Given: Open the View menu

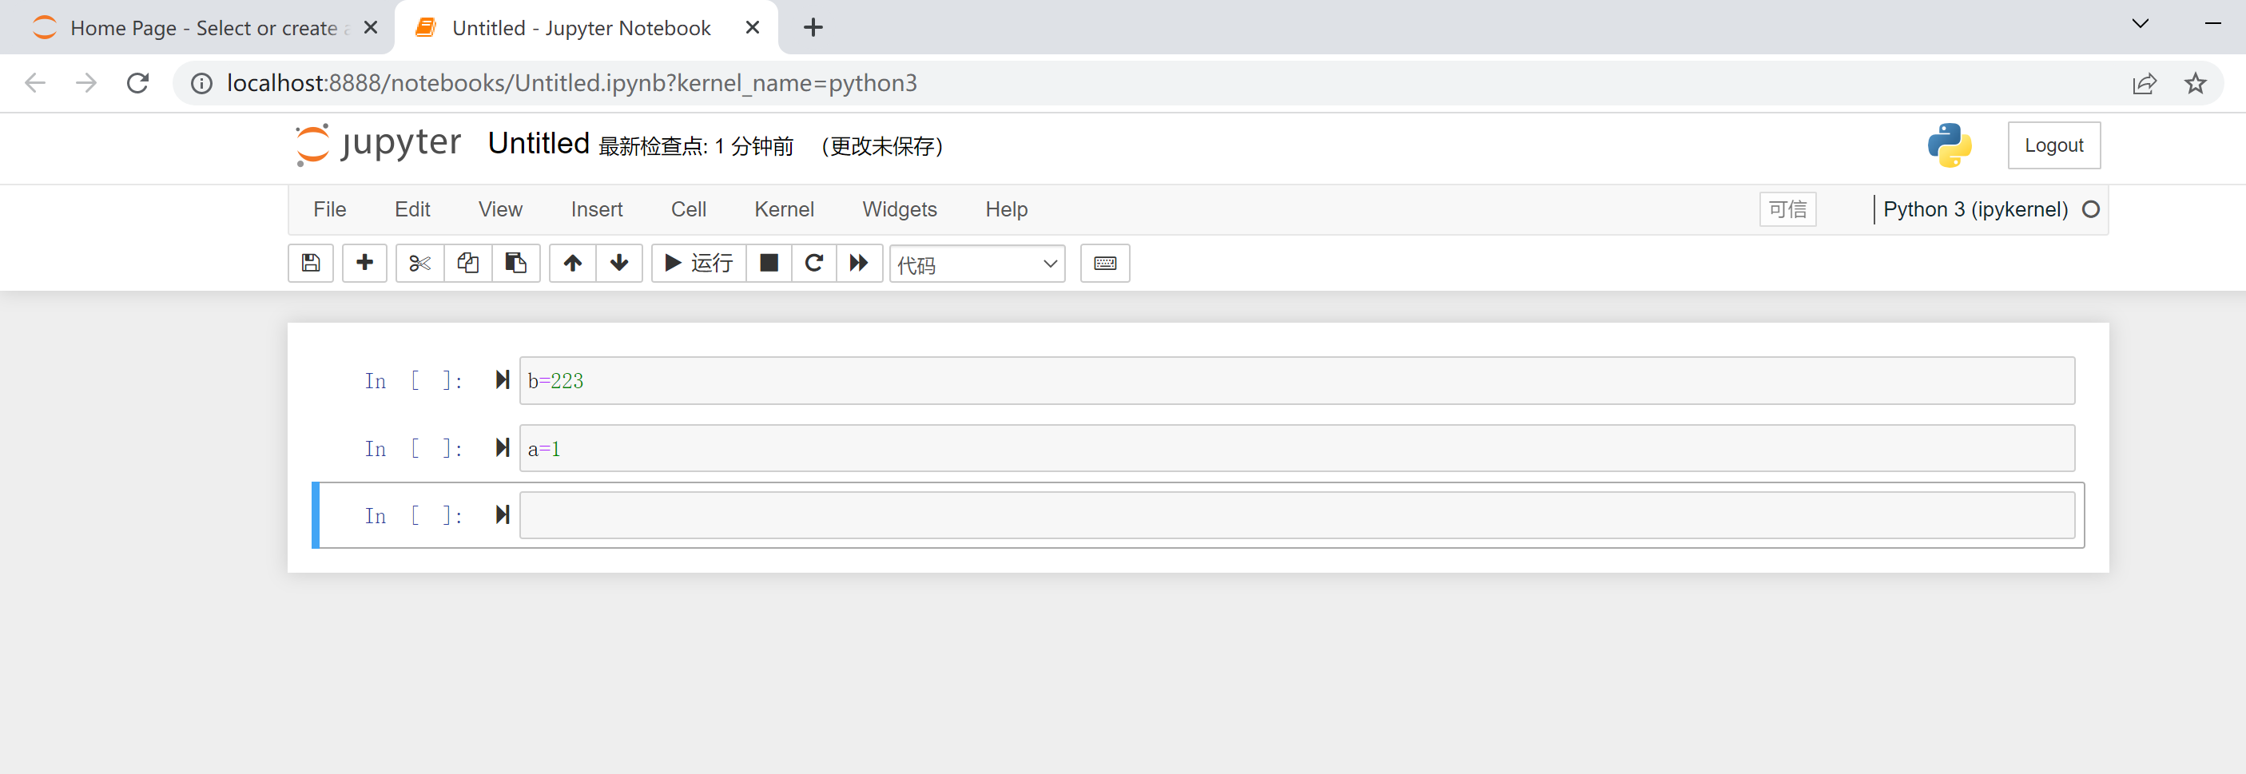Looking at the screenshot, I should click(500, 209).
